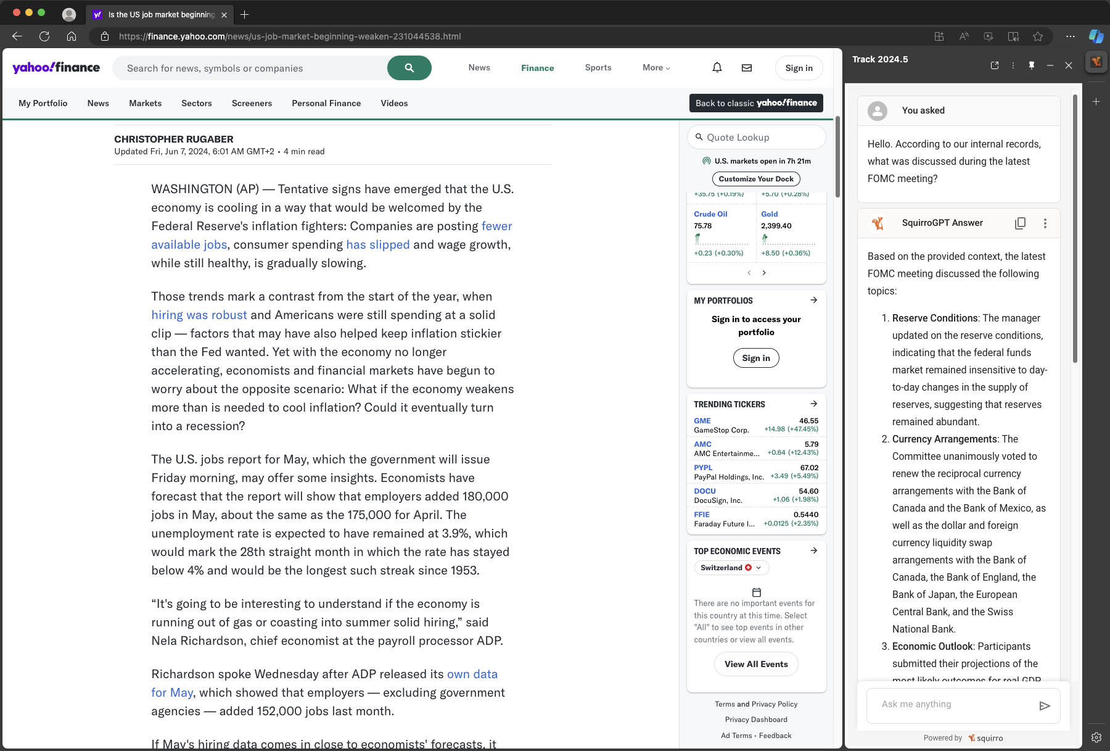Click Back to classic Yahoo Finance
The width and height of the screenshot is (1110, 751).
[756, 103]
